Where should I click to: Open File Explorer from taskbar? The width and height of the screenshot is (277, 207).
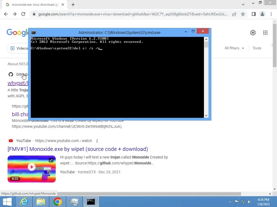(x=41, y=202)
